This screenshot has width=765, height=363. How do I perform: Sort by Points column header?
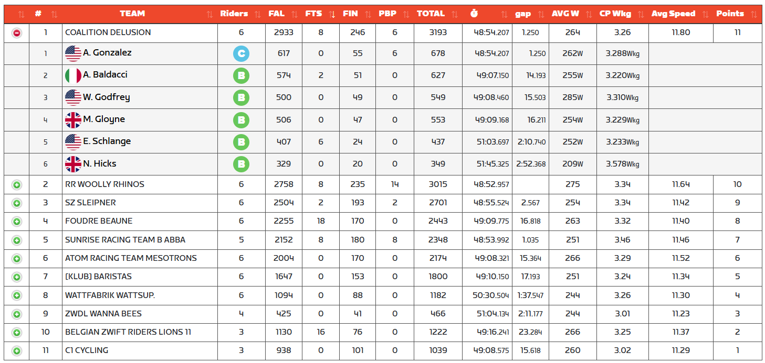(x=730, y=14)
